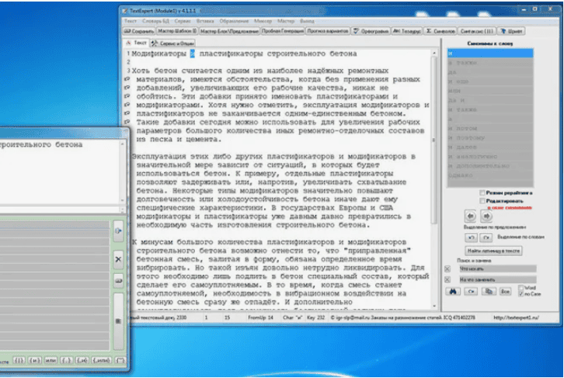Open http://textexpert1.ru/ link in status bar
Viewport: 564px width, 378px height.
pos(516,317)
